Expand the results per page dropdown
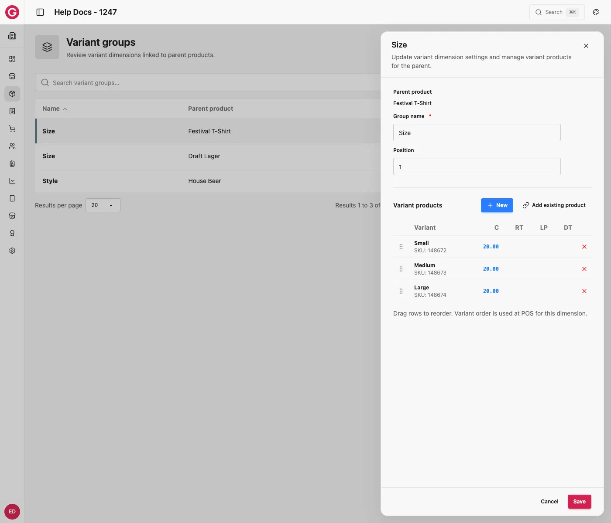Viewport: 611px width, 523px height. tap(103, 205)
